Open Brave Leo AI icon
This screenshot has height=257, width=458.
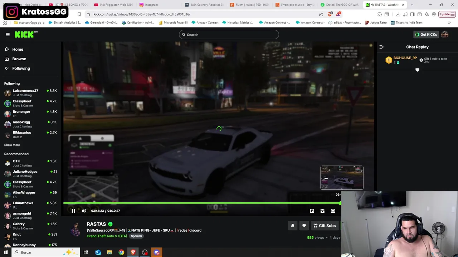pyautogui.click(x=427, y=14)
